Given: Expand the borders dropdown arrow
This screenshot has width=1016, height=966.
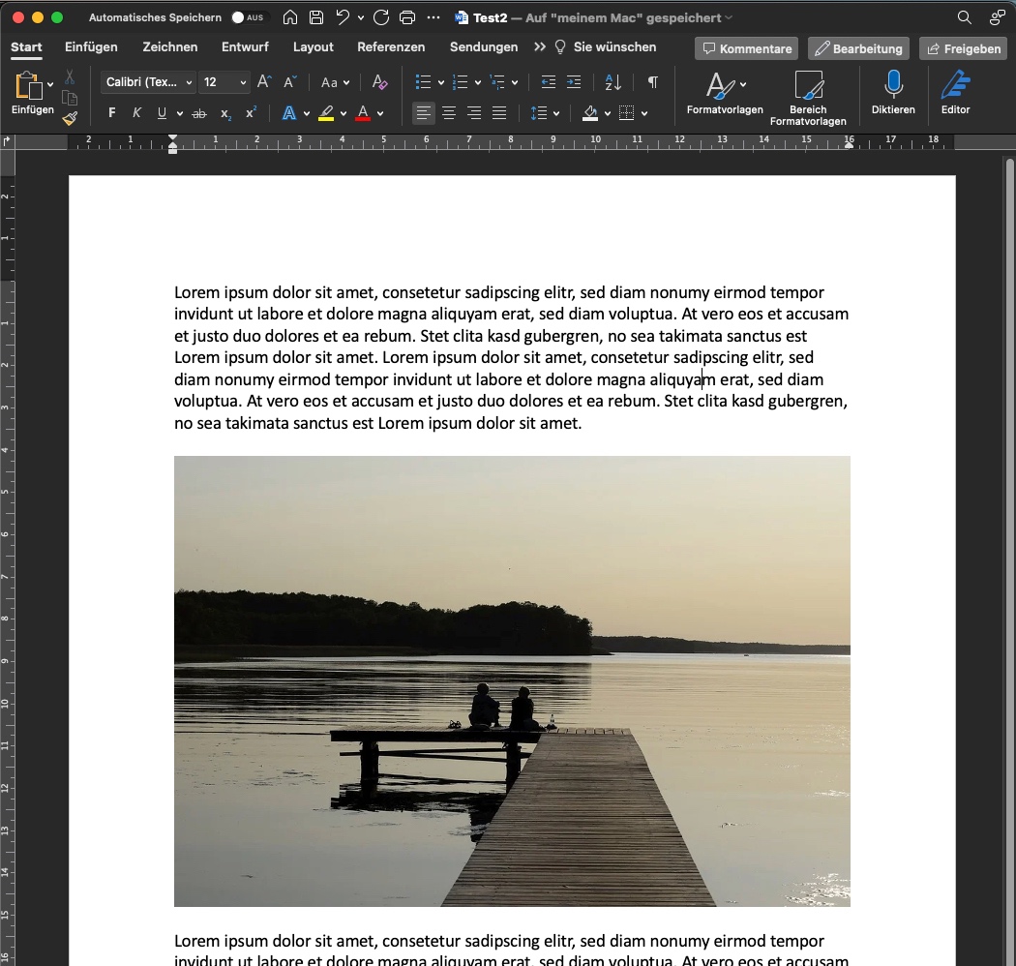Looking at the screenshot, I should click(x=644, y=114).
